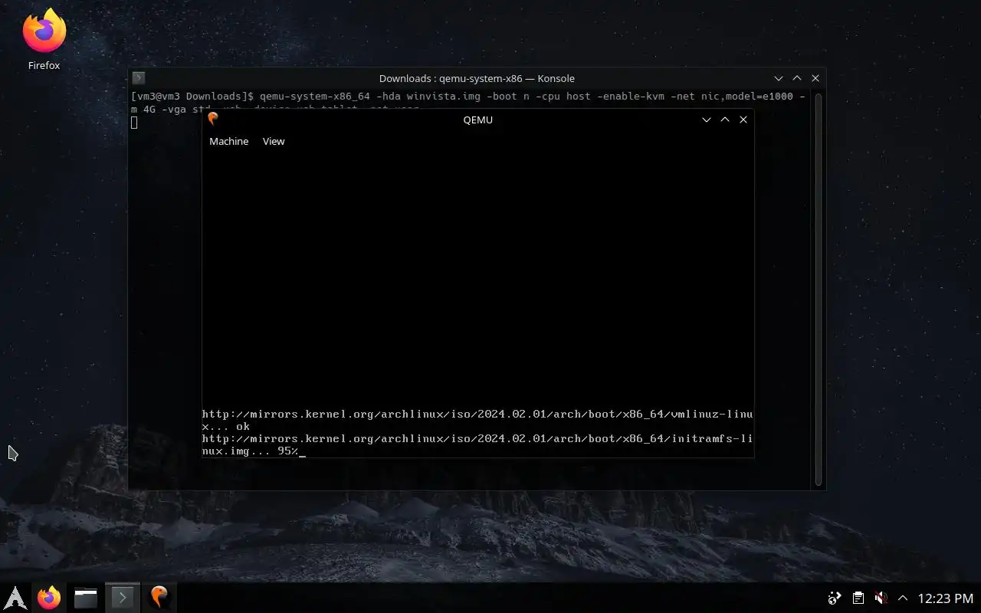Click the QEMU window title text

tap(477, 120)
